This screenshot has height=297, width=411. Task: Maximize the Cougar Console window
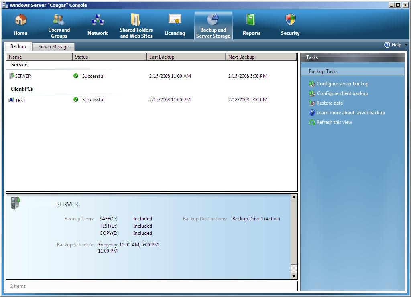pyautogui.click(x=398, y=5)
